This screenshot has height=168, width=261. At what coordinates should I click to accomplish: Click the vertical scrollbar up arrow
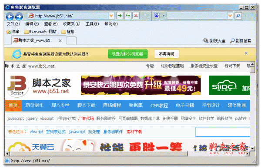pyautogui.click(x=252, y=64)
